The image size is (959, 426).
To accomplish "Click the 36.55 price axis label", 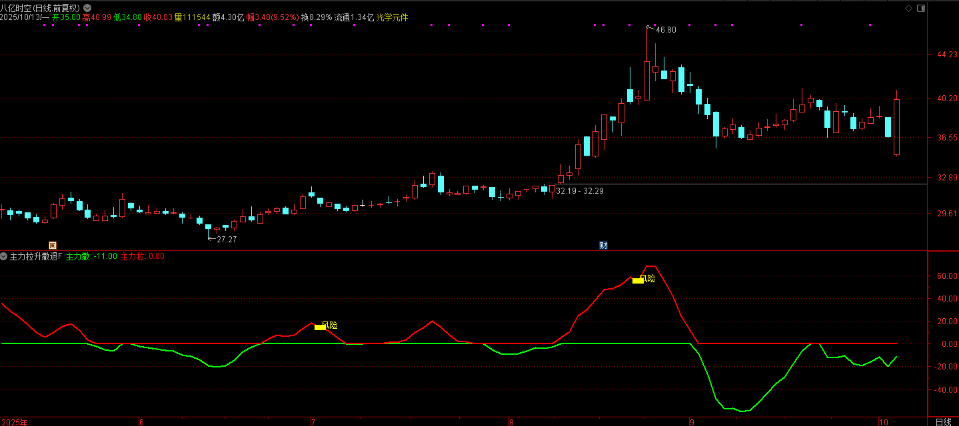I will coord(947,138).
